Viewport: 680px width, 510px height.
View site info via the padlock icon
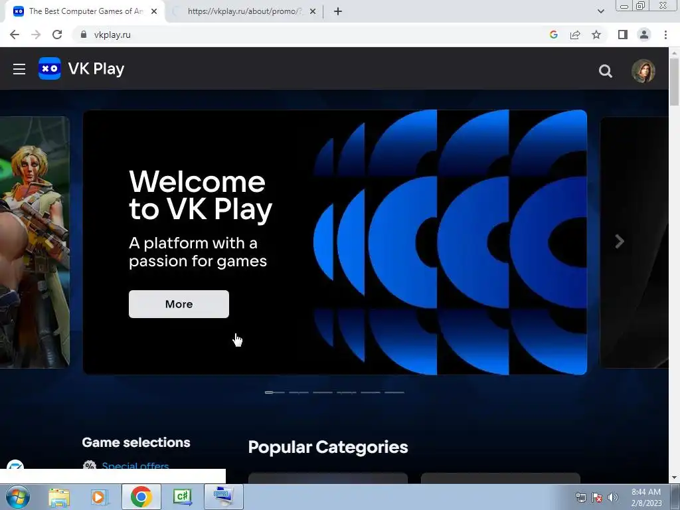(84, 35)
